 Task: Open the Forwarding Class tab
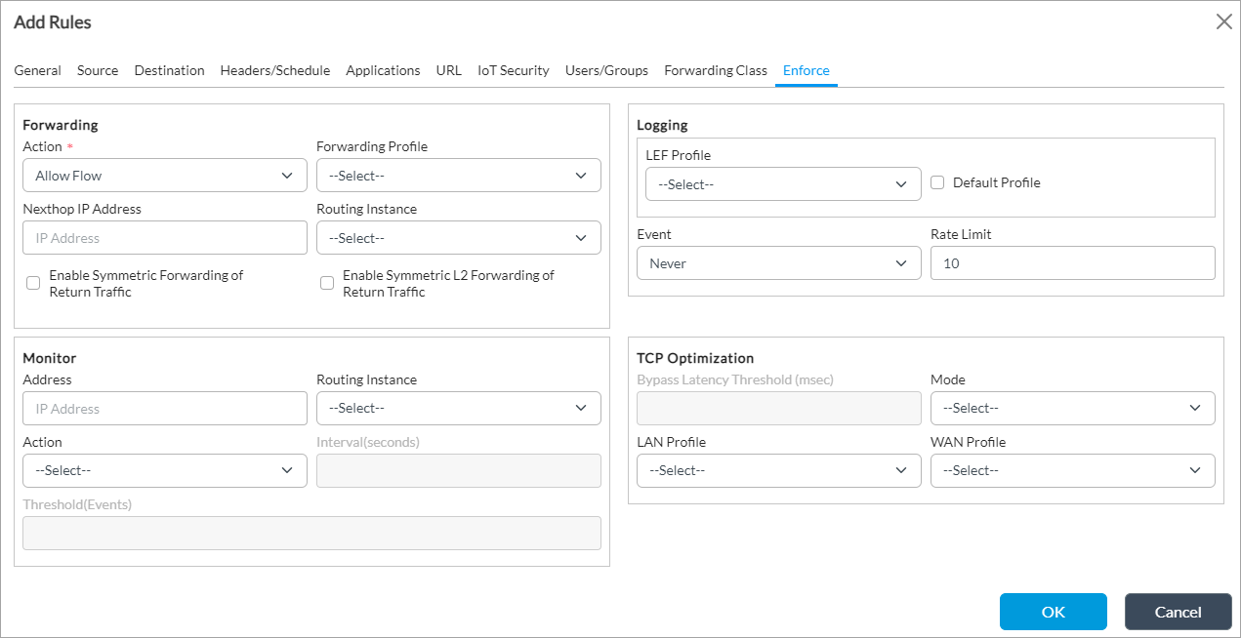pyautogui.click(x=715, y=70)
